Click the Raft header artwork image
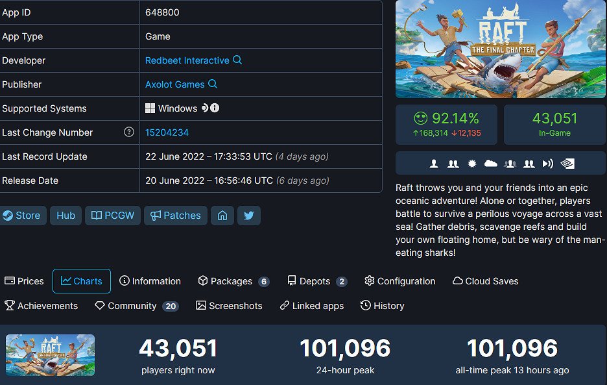Screen dimensions: 607x385 pyautogui.click(x=500, y=49)
